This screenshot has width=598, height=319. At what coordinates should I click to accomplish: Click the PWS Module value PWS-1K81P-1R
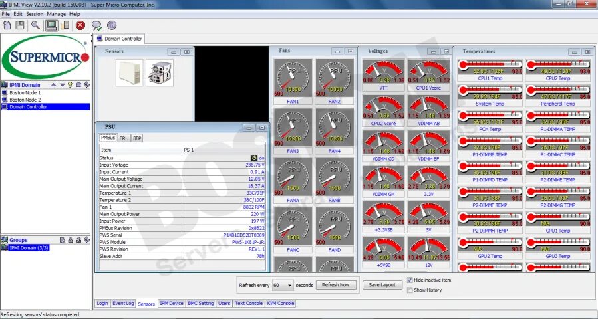point(248,242)
